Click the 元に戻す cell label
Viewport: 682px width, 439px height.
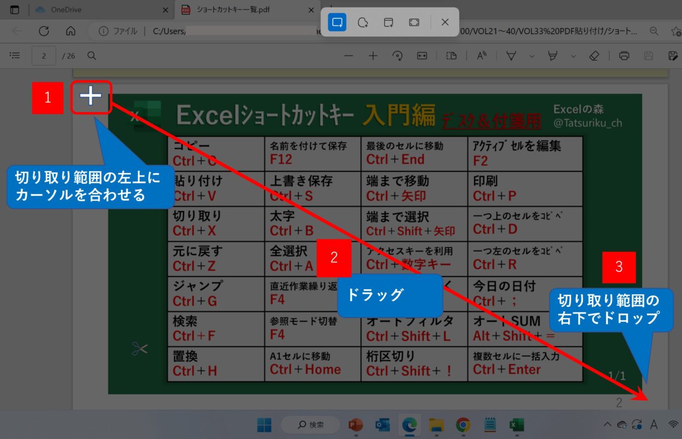pos(197,251)
